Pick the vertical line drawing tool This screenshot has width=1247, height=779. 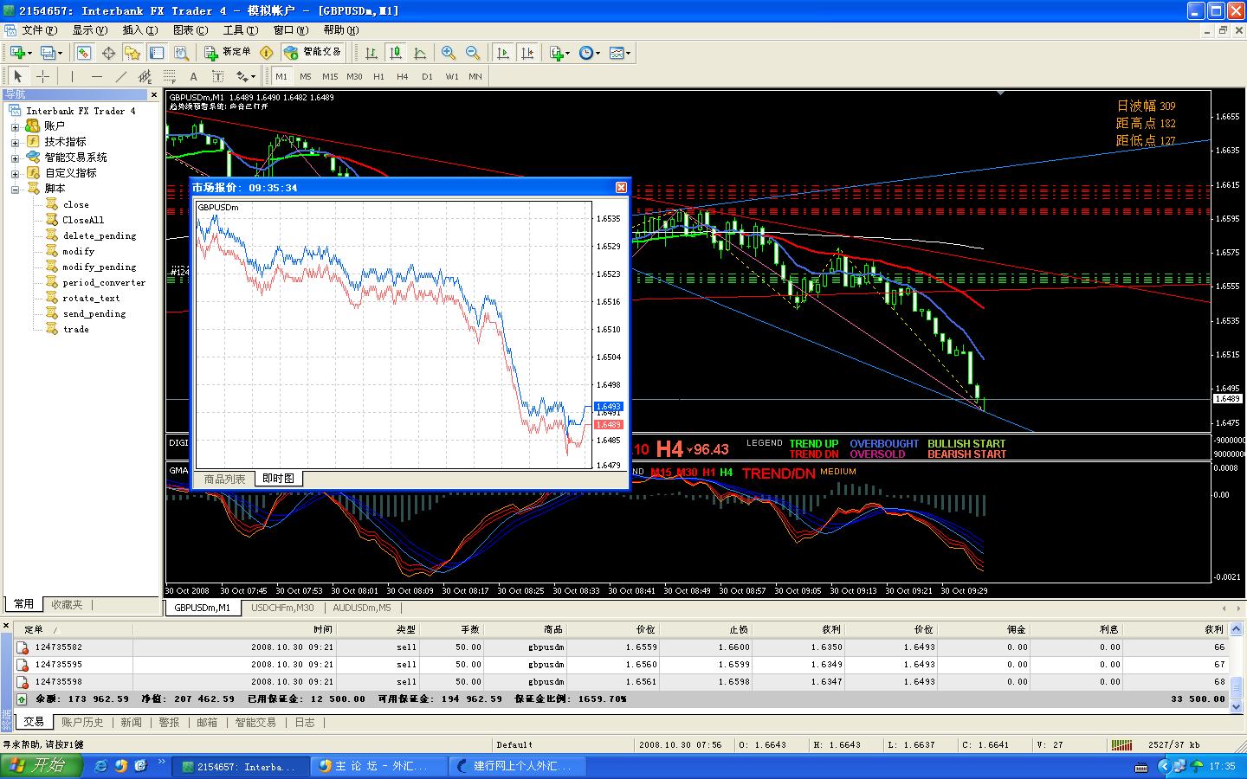pos(72,76)
